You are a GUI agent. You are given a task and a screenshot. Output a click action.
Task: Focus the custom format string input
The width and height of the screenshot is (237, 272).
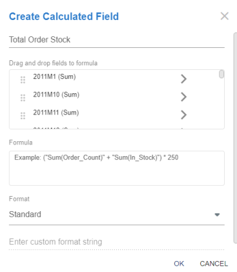coord(117,242)
